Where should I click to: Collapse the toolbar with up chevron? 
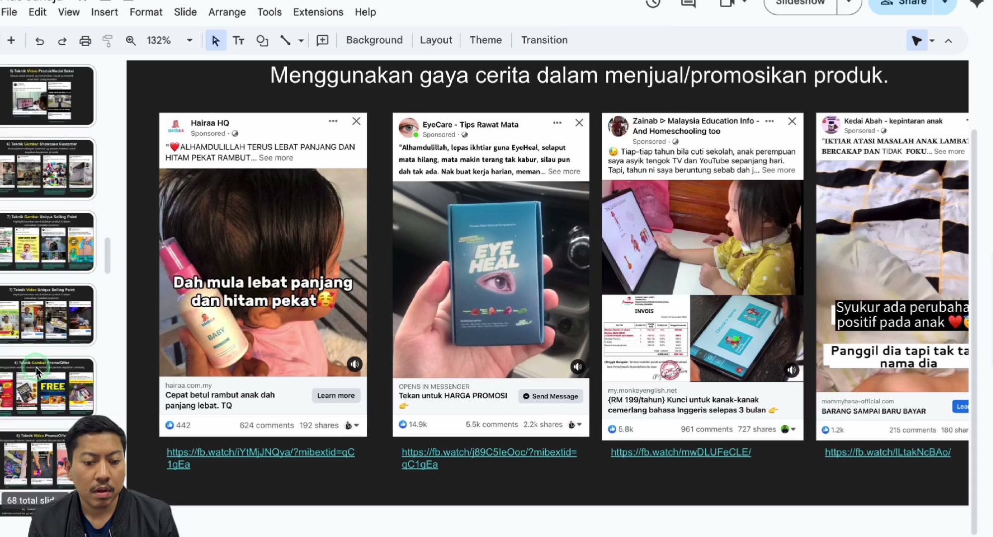[948, 41]
